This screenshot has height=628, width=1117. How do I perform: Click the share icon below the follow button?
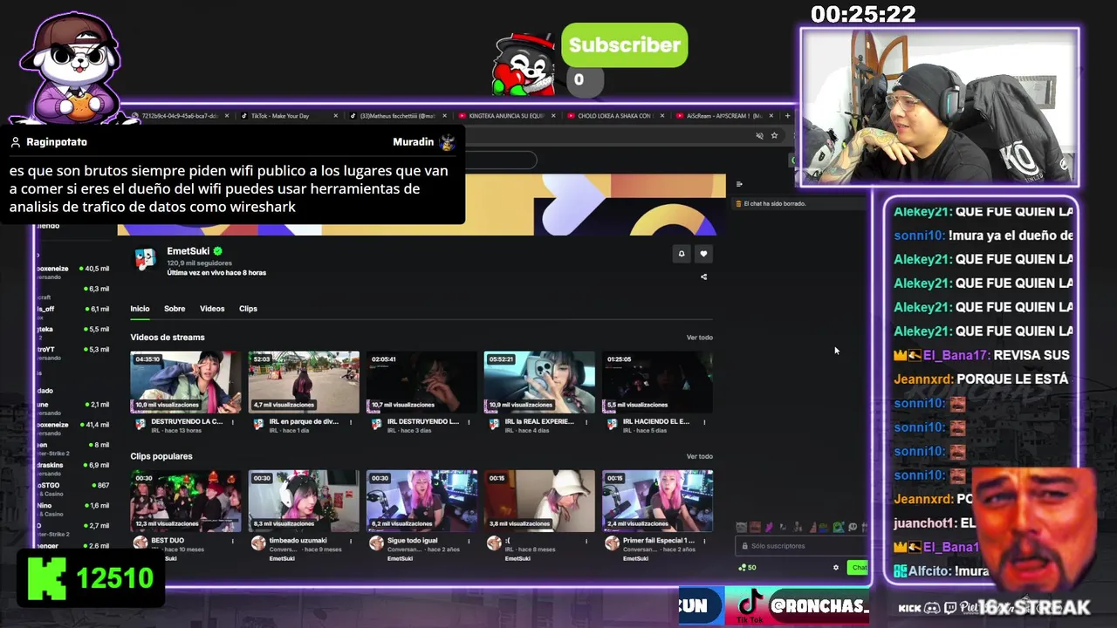click(703, 276)
